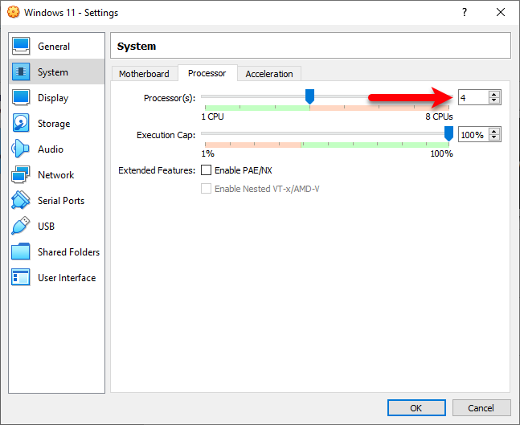The height and width of the screenshot is (425, 520).
Task: Select the Shared Folders text label
Action: (x=68, y=252)
